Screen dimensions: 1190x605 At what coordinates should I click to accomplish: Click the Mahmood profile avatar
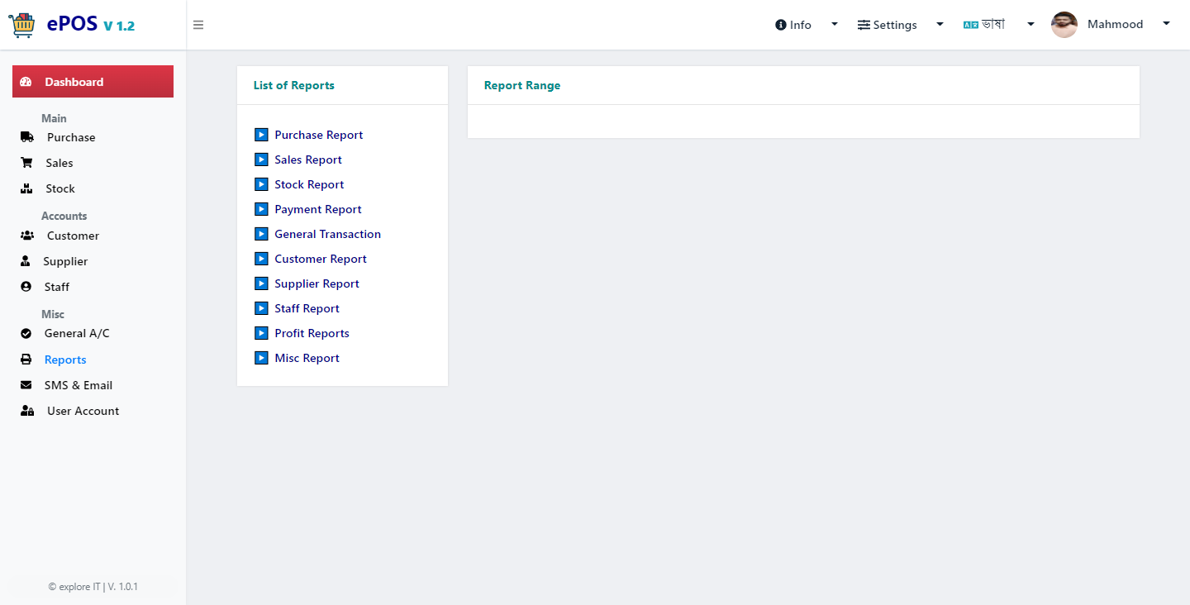[x=1064, y=25]
